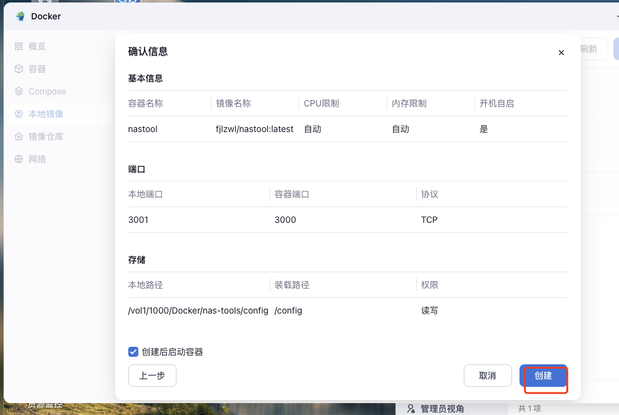Click image name fjlzwl/nastool:latest
The image size is (619, 415).
(x=254, y=129)
